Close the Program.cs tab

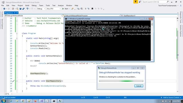[x=17, y=13]
